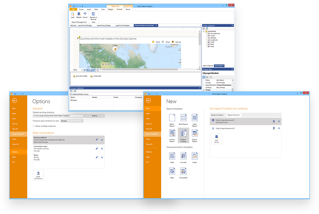Image resolution: width=319 pixels, height=214 pixels.
Task: Open the designer zoom level dropdown
Action: click(x=82, y=70)
